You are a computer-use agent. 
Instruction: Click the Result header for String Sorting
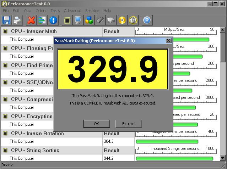pos(112,150)
